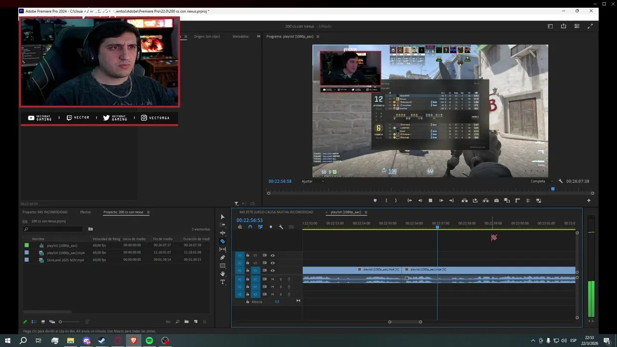Select the Slip tool
Image resolution: width=617 pixels, height=347 pixels.
click(222, 249)
